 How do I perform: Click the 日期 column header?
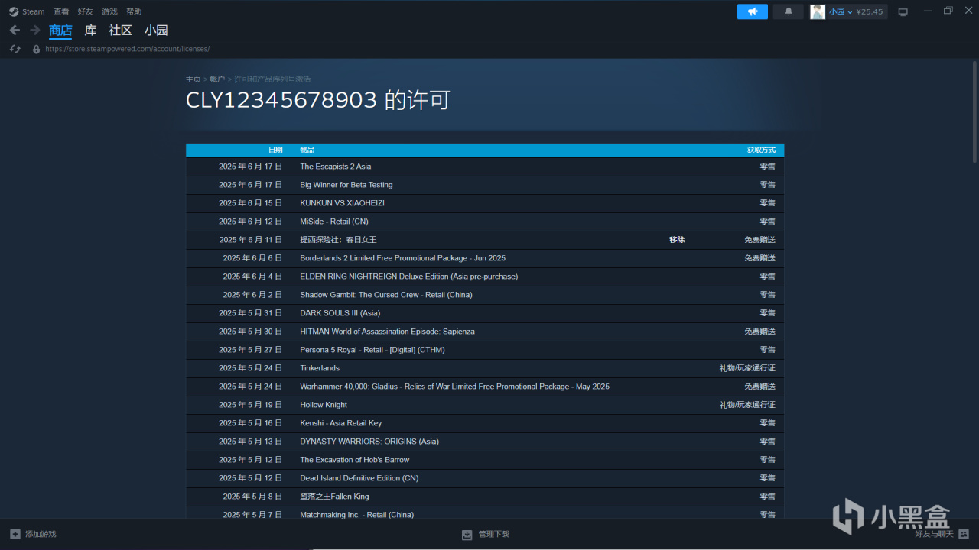point(275,150)
